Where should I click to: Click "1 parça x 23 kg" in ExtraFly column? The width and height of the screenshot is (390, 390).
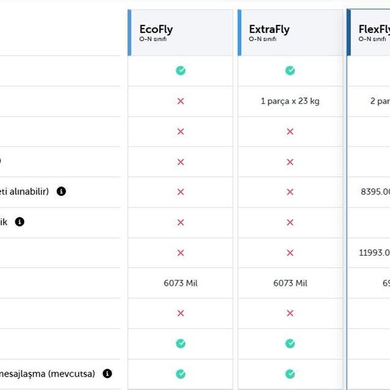pos(290,101)
